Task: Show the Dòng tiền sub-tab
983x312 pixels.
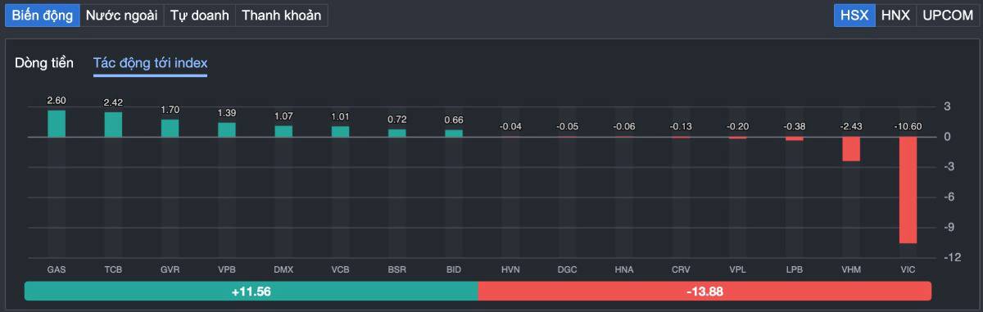Action: pyautogui.click(x=44, y=63)
